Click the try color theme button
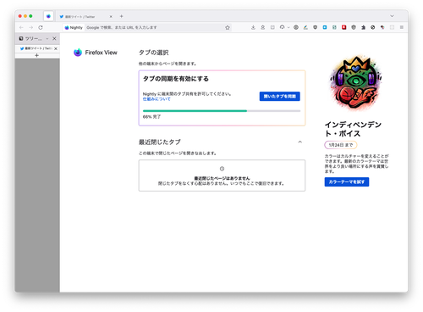Viewport: 423px width, 312px height. (347, 181)
